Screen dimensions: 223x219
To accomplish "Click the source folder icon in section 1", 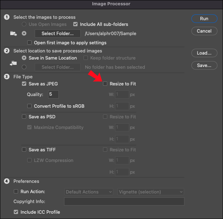I will pos(13,34).
